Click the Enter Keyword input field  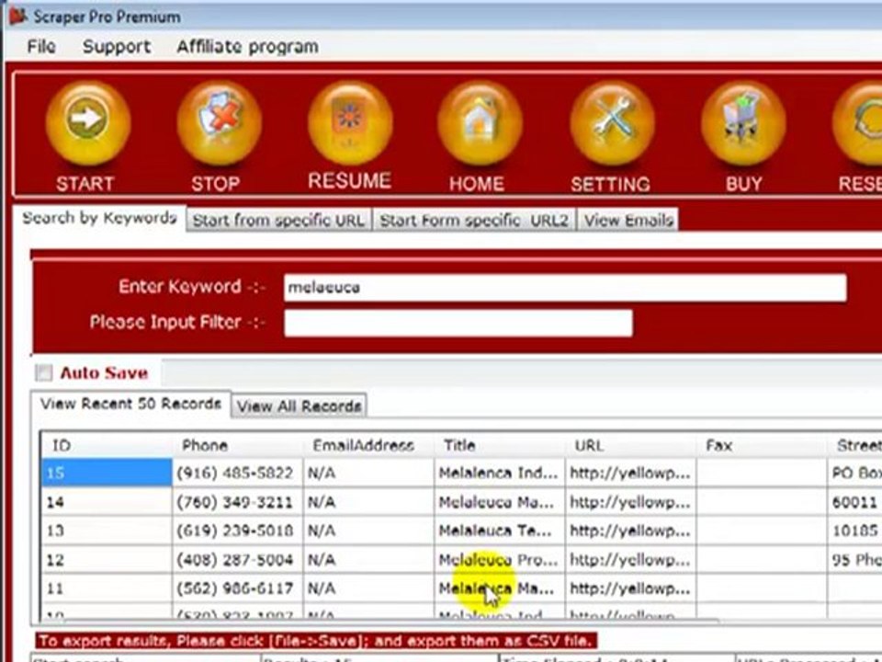click(x=565, y=288)
